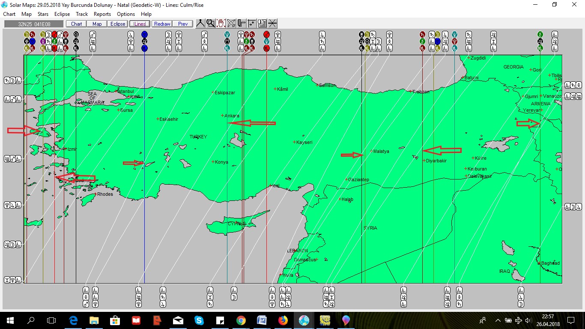This screenshot has height=329, width=585.
Task: Click the crossed scissors tool icon
Action: (231, 24)
